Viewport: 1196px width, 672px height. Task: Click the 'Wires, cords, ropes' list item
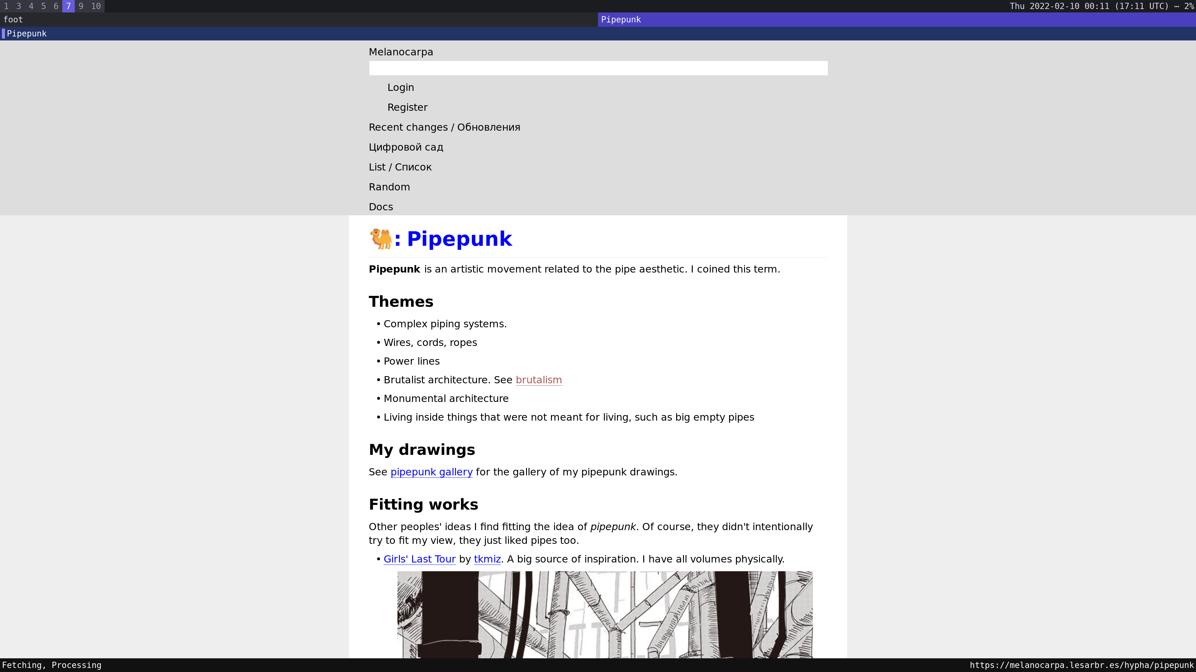coord(430,343)
